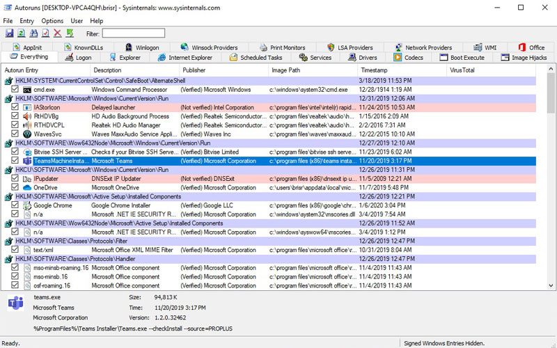Switch to the Drivers tab
The height and width of the screenshot is (348, 557).
(x=363, y=58)
